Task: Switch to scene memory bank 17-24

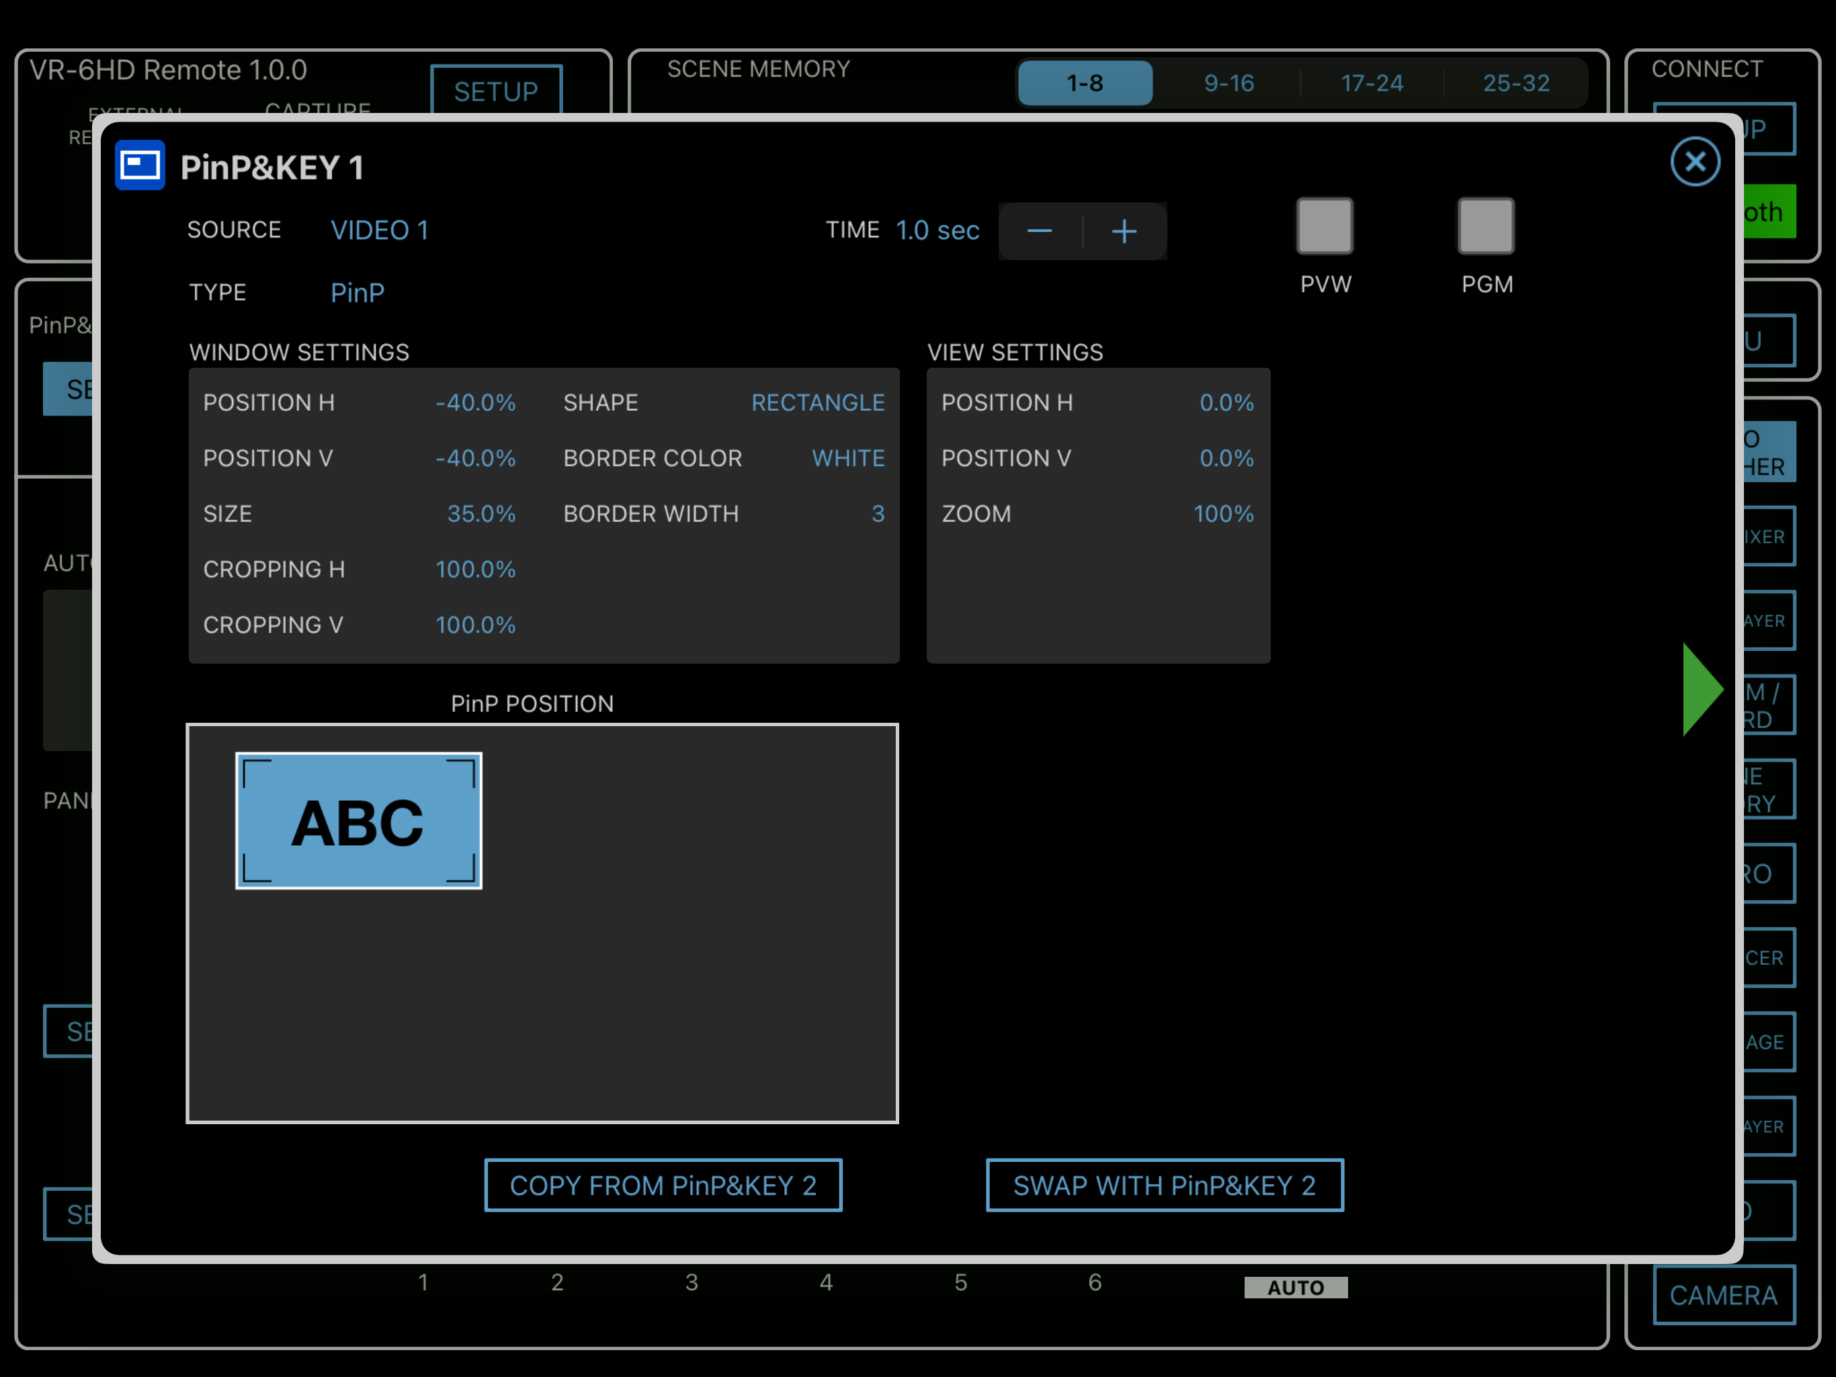Action: coord(1372,83)
